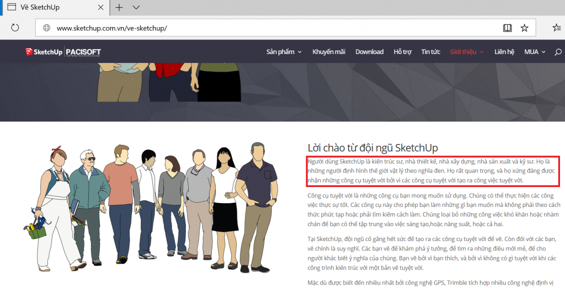The width and height of the screenshot is (565, 288).
Task: Open the favorites hub icon
Action: 557,28
